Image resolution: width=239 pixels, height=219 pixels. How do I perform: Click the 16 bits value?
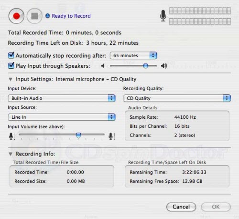[182, 126]
